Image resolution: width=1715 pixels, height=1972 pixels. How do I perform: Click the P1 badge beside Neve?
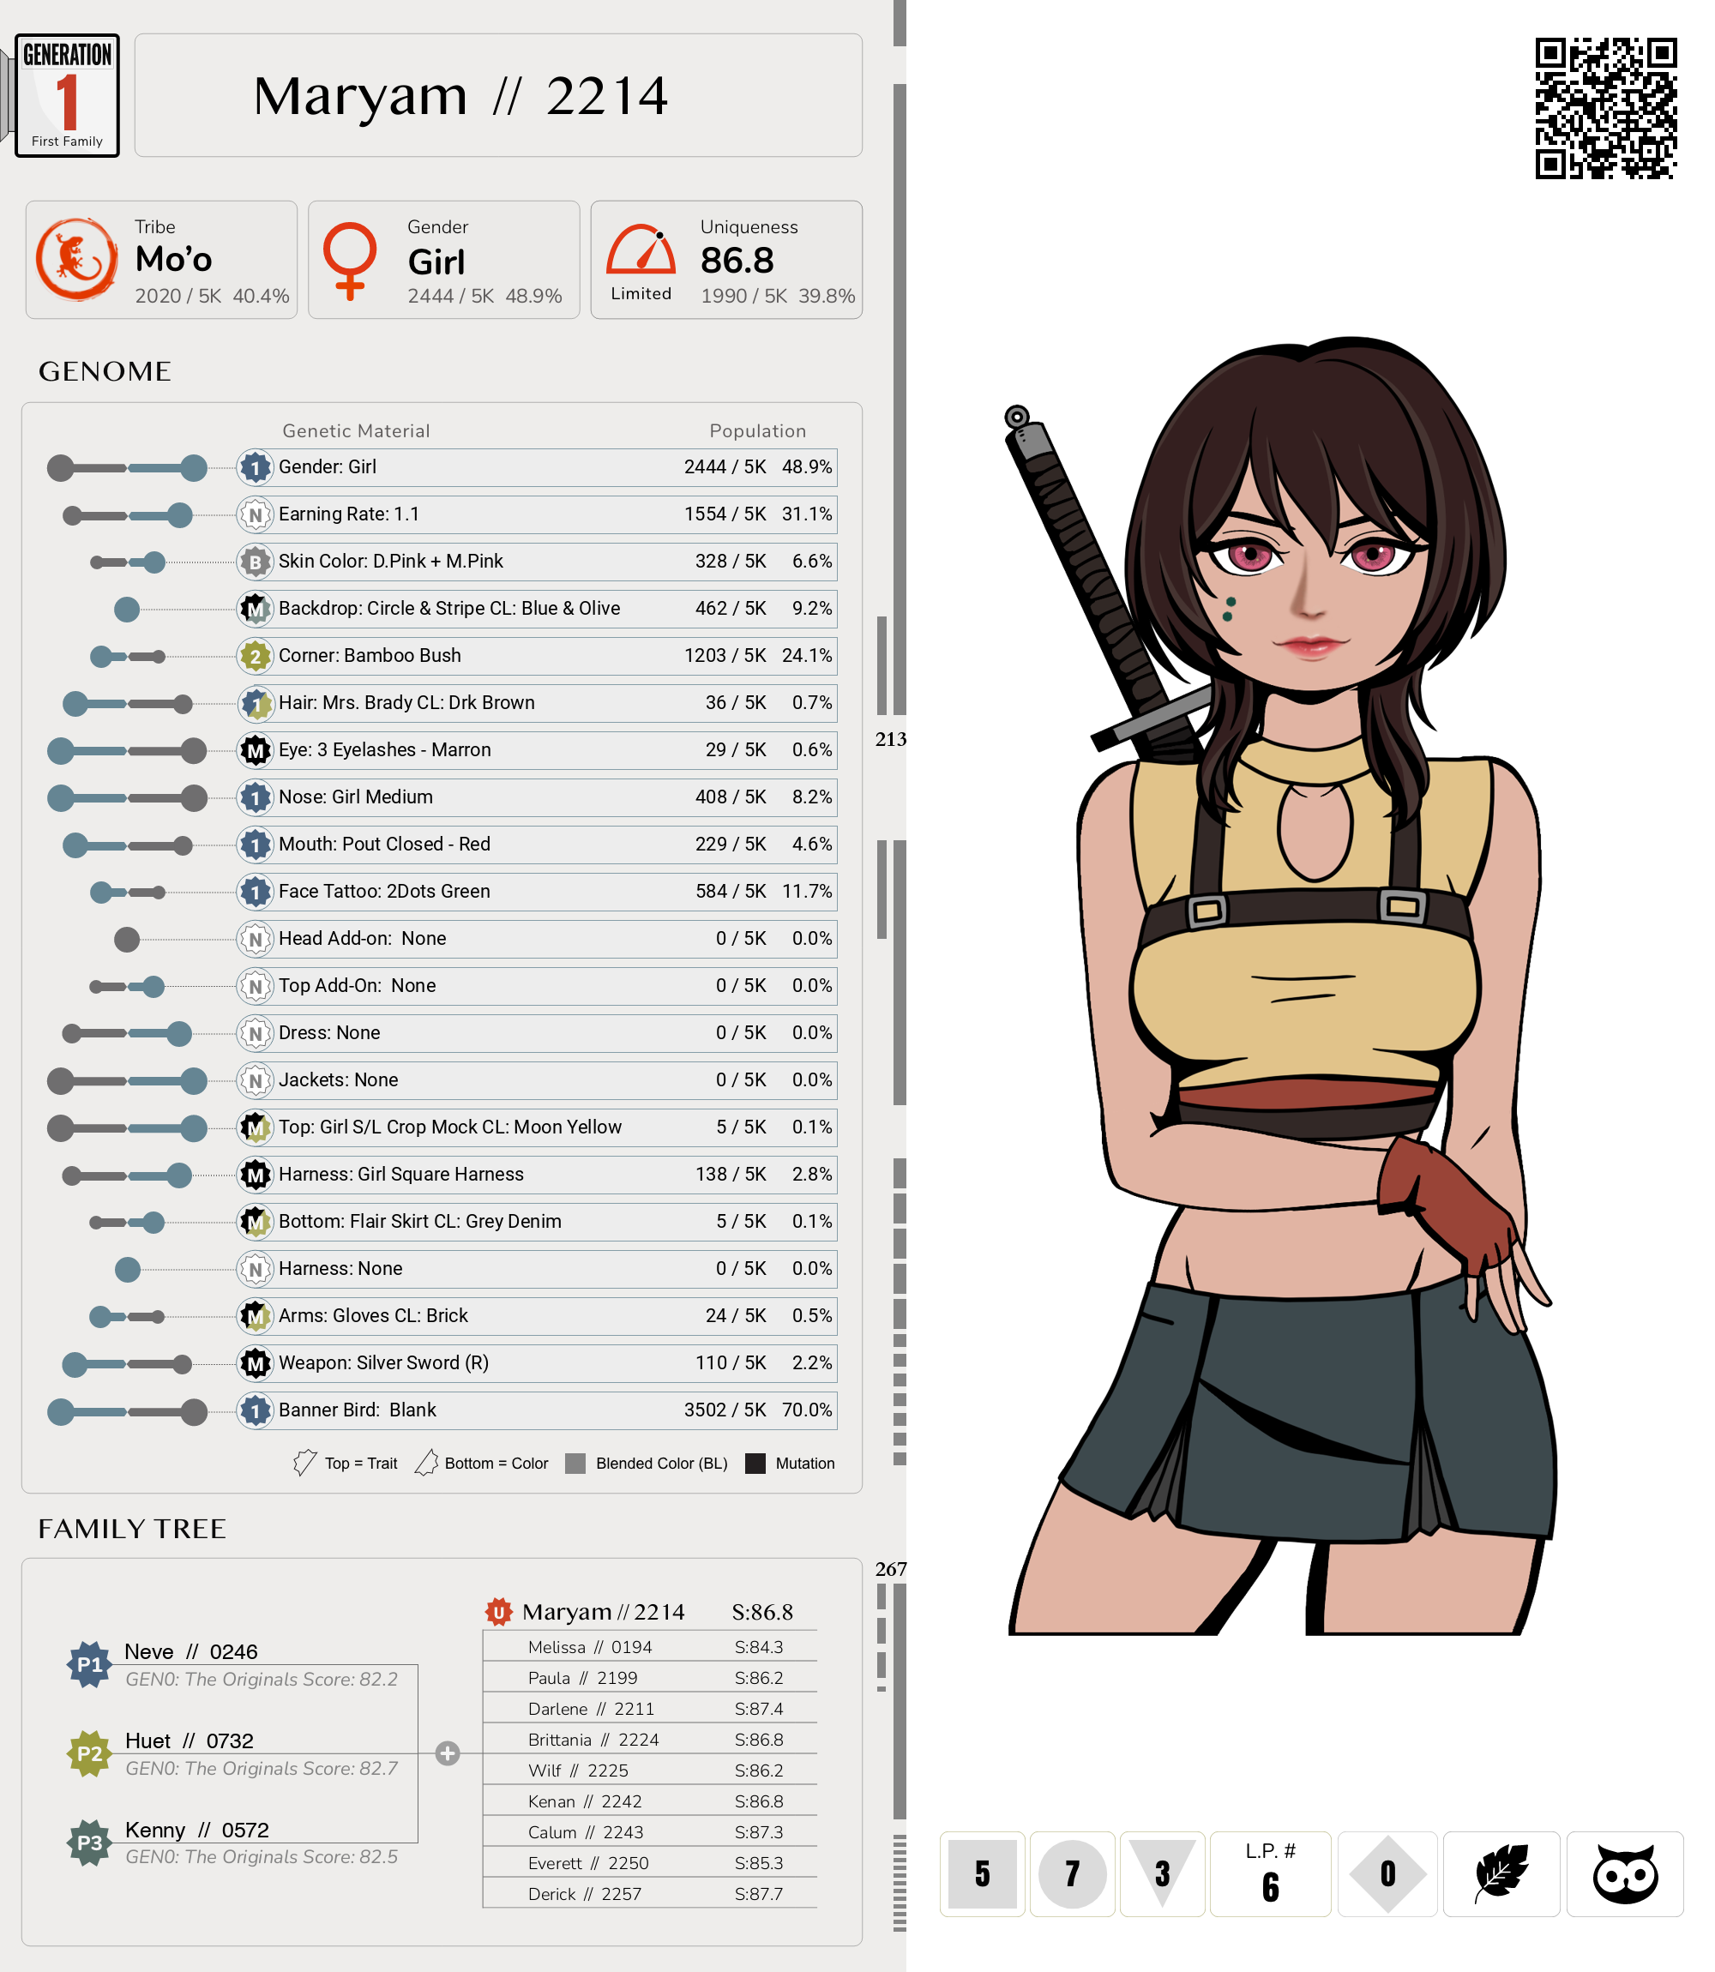coord(89,1664)
